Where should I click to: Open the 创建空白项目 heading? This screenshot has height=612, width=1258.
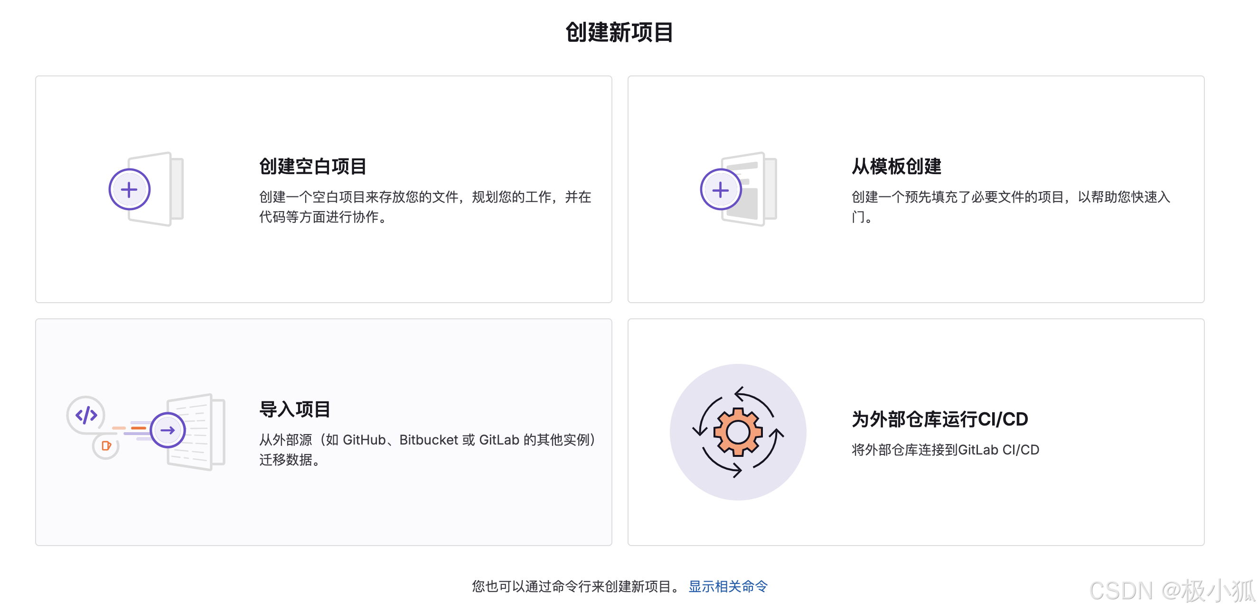(312, 167)
